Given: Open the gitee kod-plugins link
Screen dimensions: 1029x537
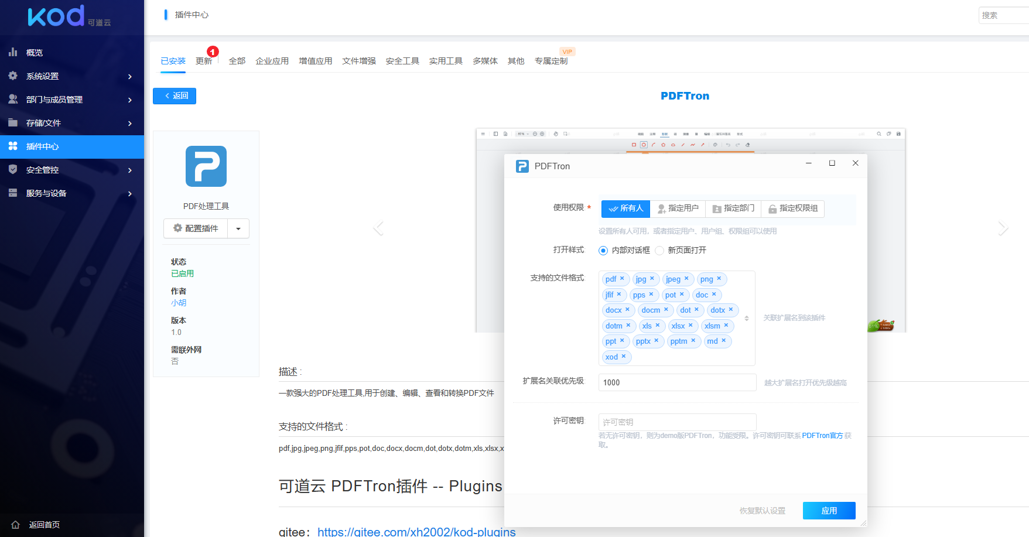Looking at the screenshot, I should (x=416, y=531).
